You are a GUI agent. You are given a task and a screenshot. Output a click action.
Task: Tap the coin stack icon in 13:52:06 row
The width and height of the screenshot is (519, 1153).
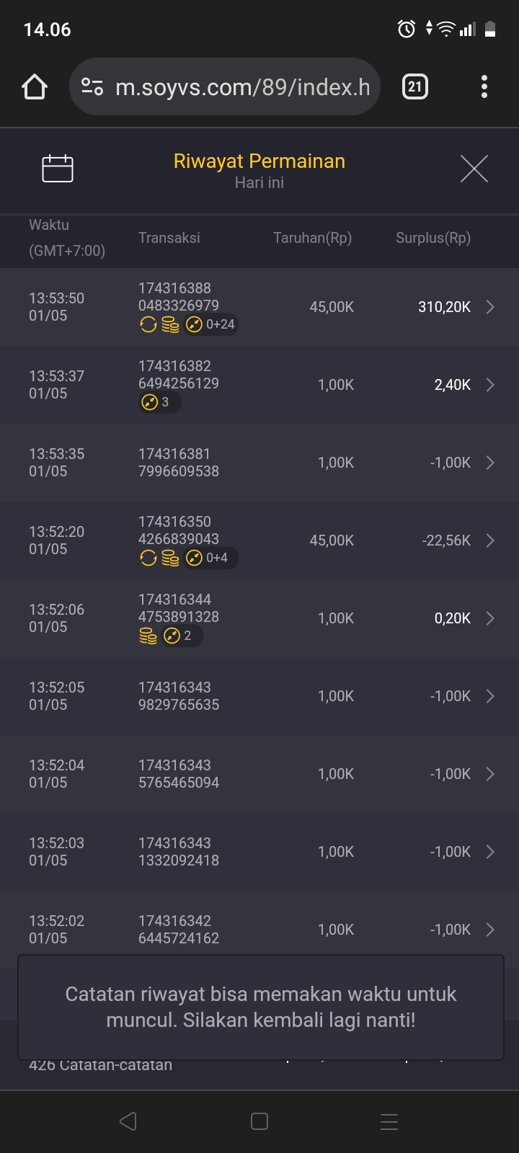(148, 636)
